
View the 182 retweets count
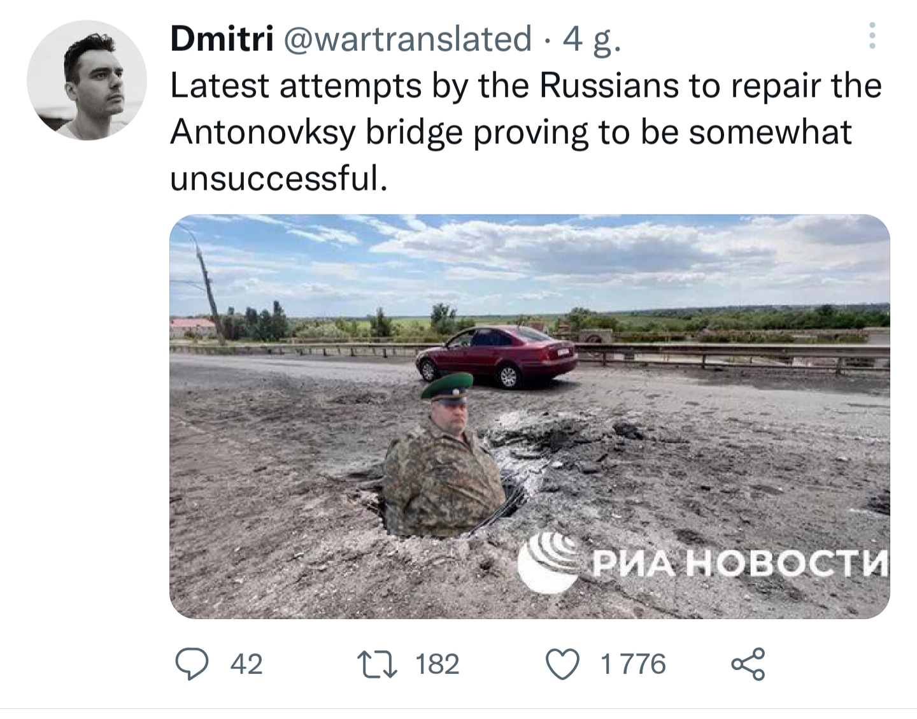tap(437, 664)
